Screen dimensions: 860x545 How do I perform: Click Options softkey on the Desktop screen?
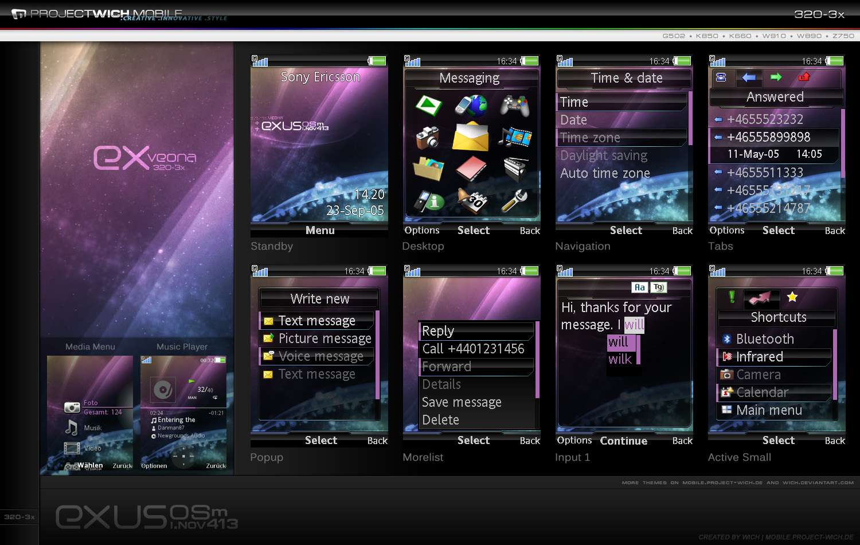tap(422, 230)
